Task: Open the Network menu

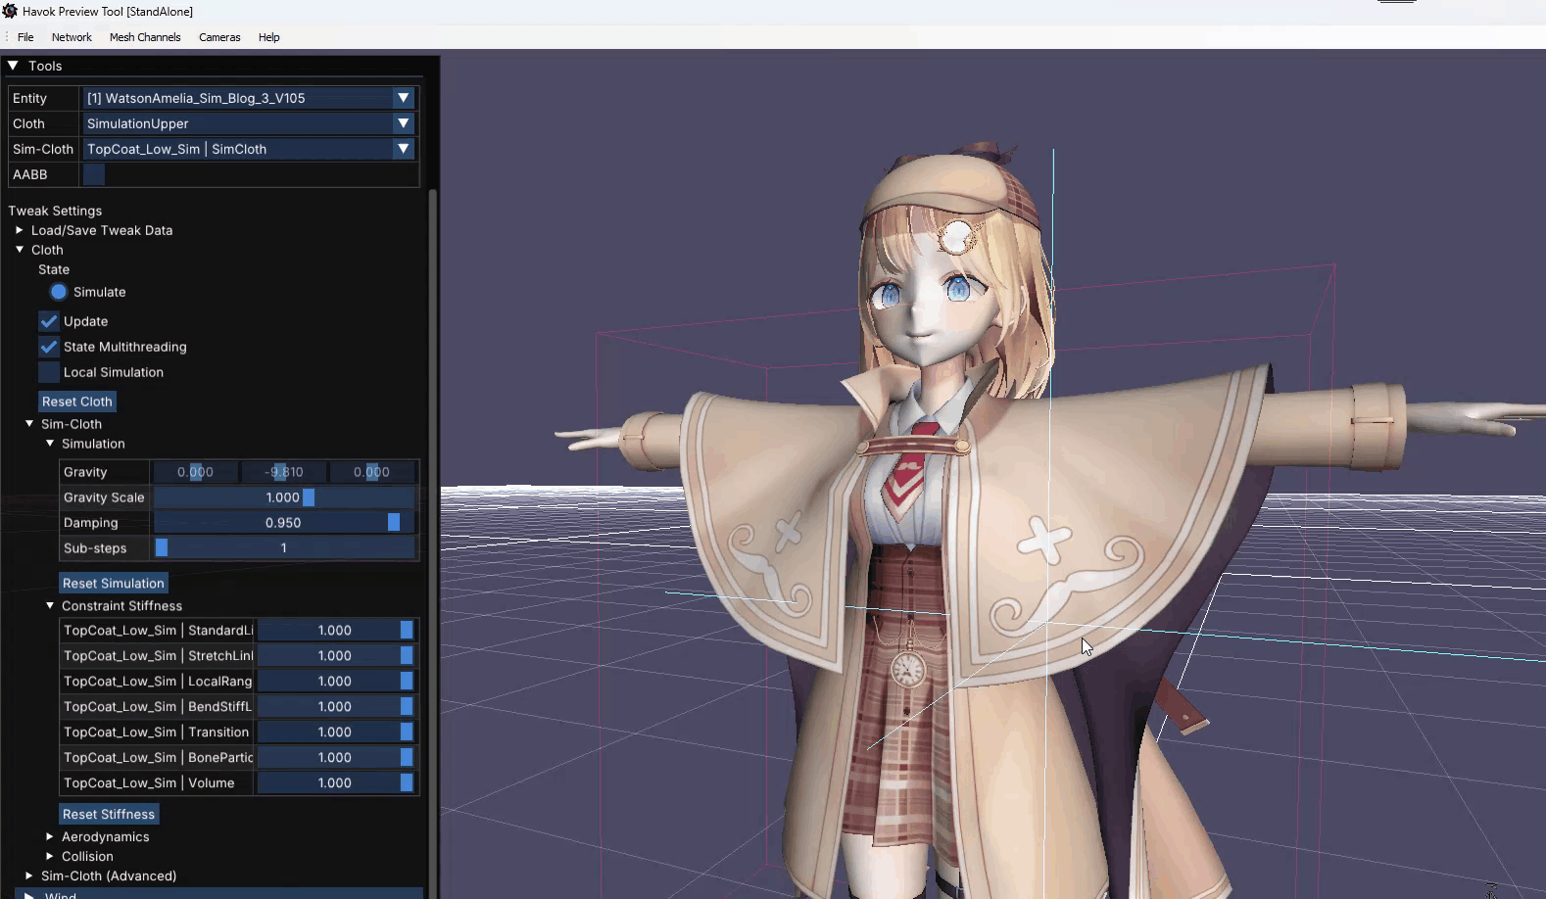Action: (x=72, y=37)
